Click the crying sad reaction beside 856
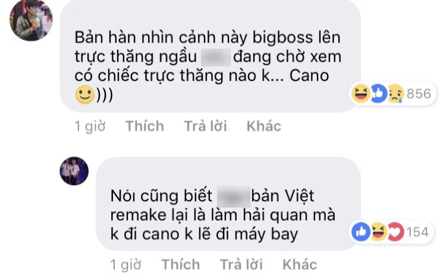Image resolution: width=446 pixels, height=274 pixels. (395, 94)
